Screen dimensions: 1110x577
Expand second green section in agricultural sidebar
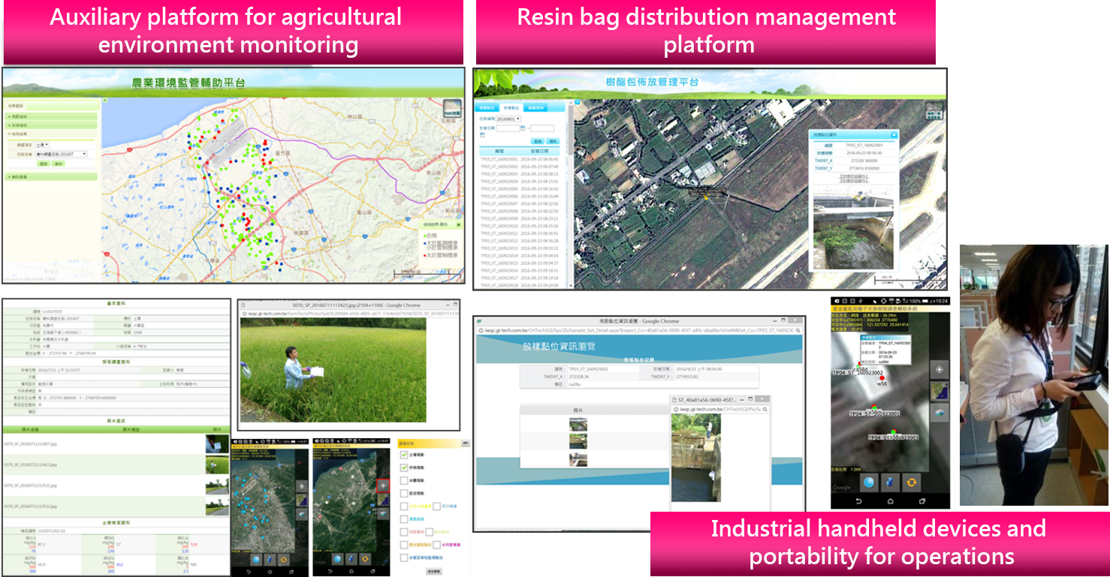point(51,125)
